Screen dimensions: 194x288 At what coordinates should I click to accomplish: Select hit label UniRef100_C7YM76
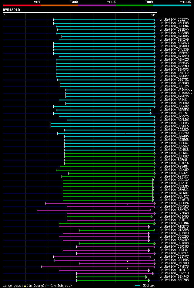[174, 266]
